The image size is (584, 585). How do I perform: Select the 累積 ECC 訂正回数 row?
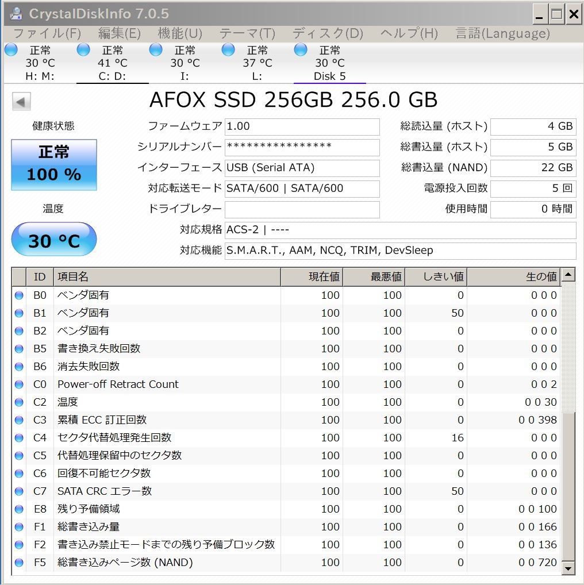[x=286, y=420]
